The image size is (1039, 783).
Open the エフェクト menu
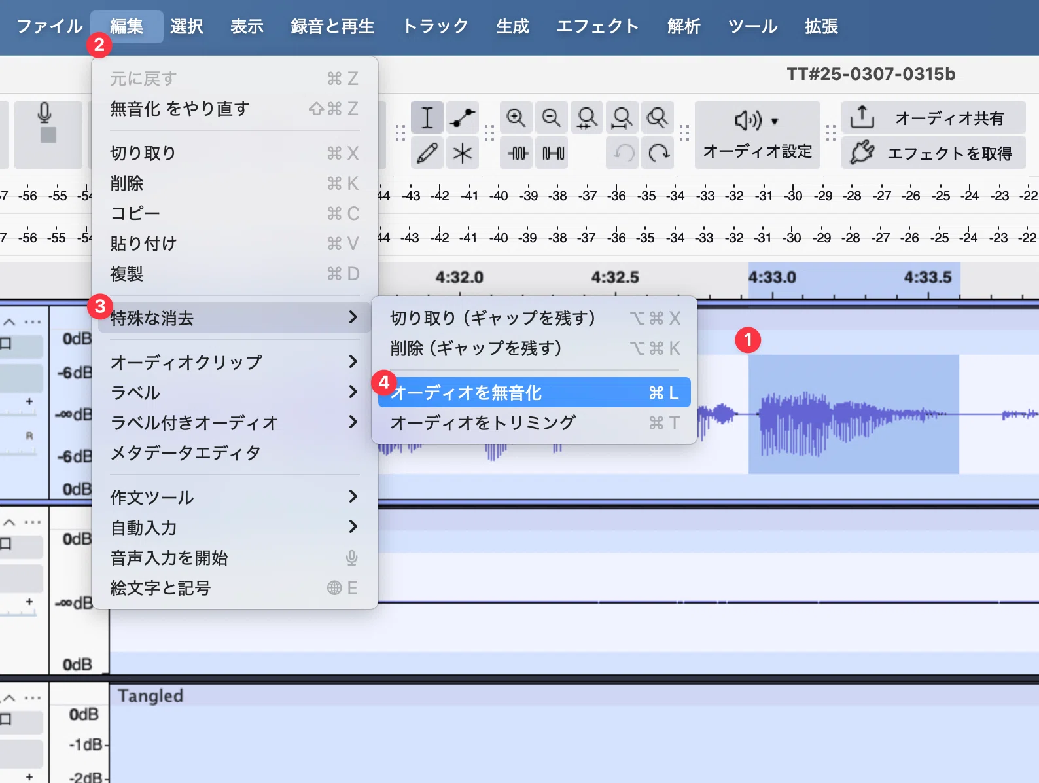597,27
